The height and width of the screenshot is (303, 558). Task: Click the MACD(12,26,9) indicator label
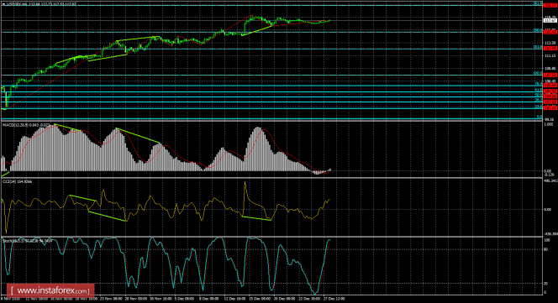pyautogui.click(x=16, y=125)
